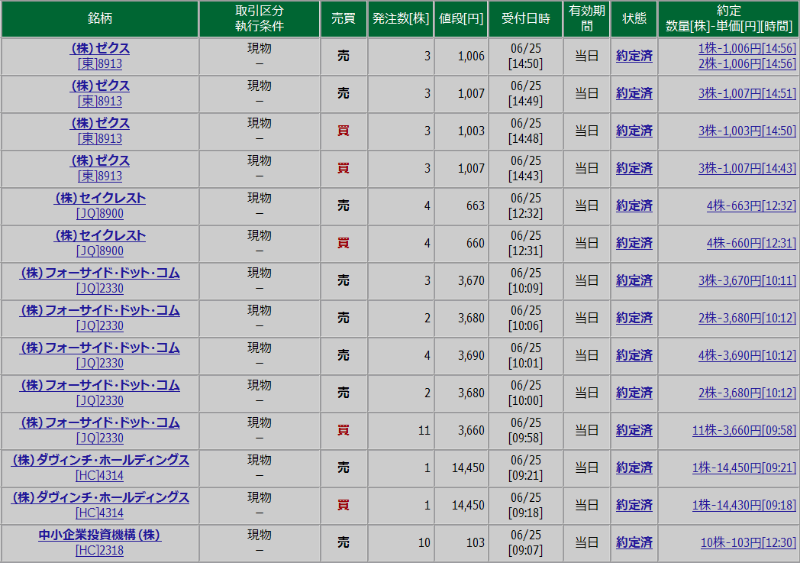Image resolution: width=800 pixels, height=563 pixels.
Task: Open ゼクス stock link in the 14:43 order row
Action: point(100,160)
